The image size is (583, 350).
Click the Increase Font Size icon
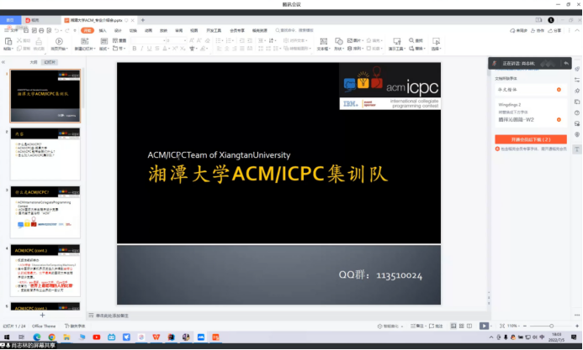click(x=192, y=40)
